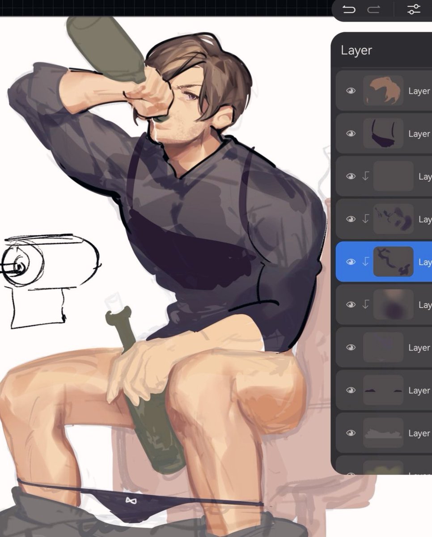Select the dark pouch shape layer thumbnail

(383, 133)
